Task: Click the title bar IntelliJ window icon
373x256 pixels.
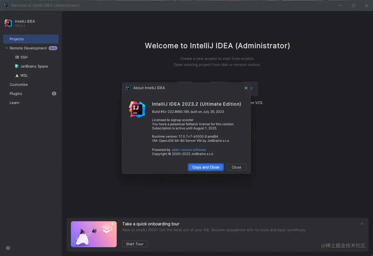Action: (5, 5)
